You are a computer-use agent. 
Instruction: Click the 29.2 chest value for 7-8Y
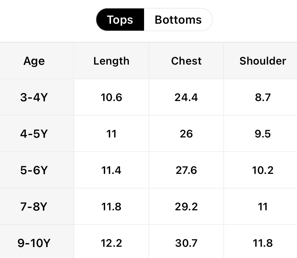click(186, 207)
